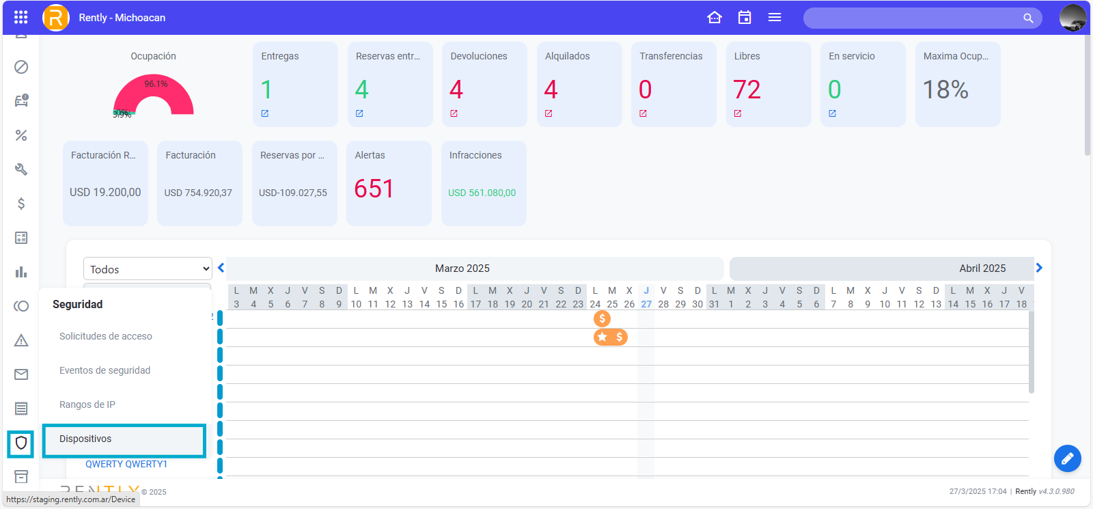Open the QWERTY QWERTY1 link
Image resolution: width=1093 pixels, height=509 pixels.
tap(126, 464)
